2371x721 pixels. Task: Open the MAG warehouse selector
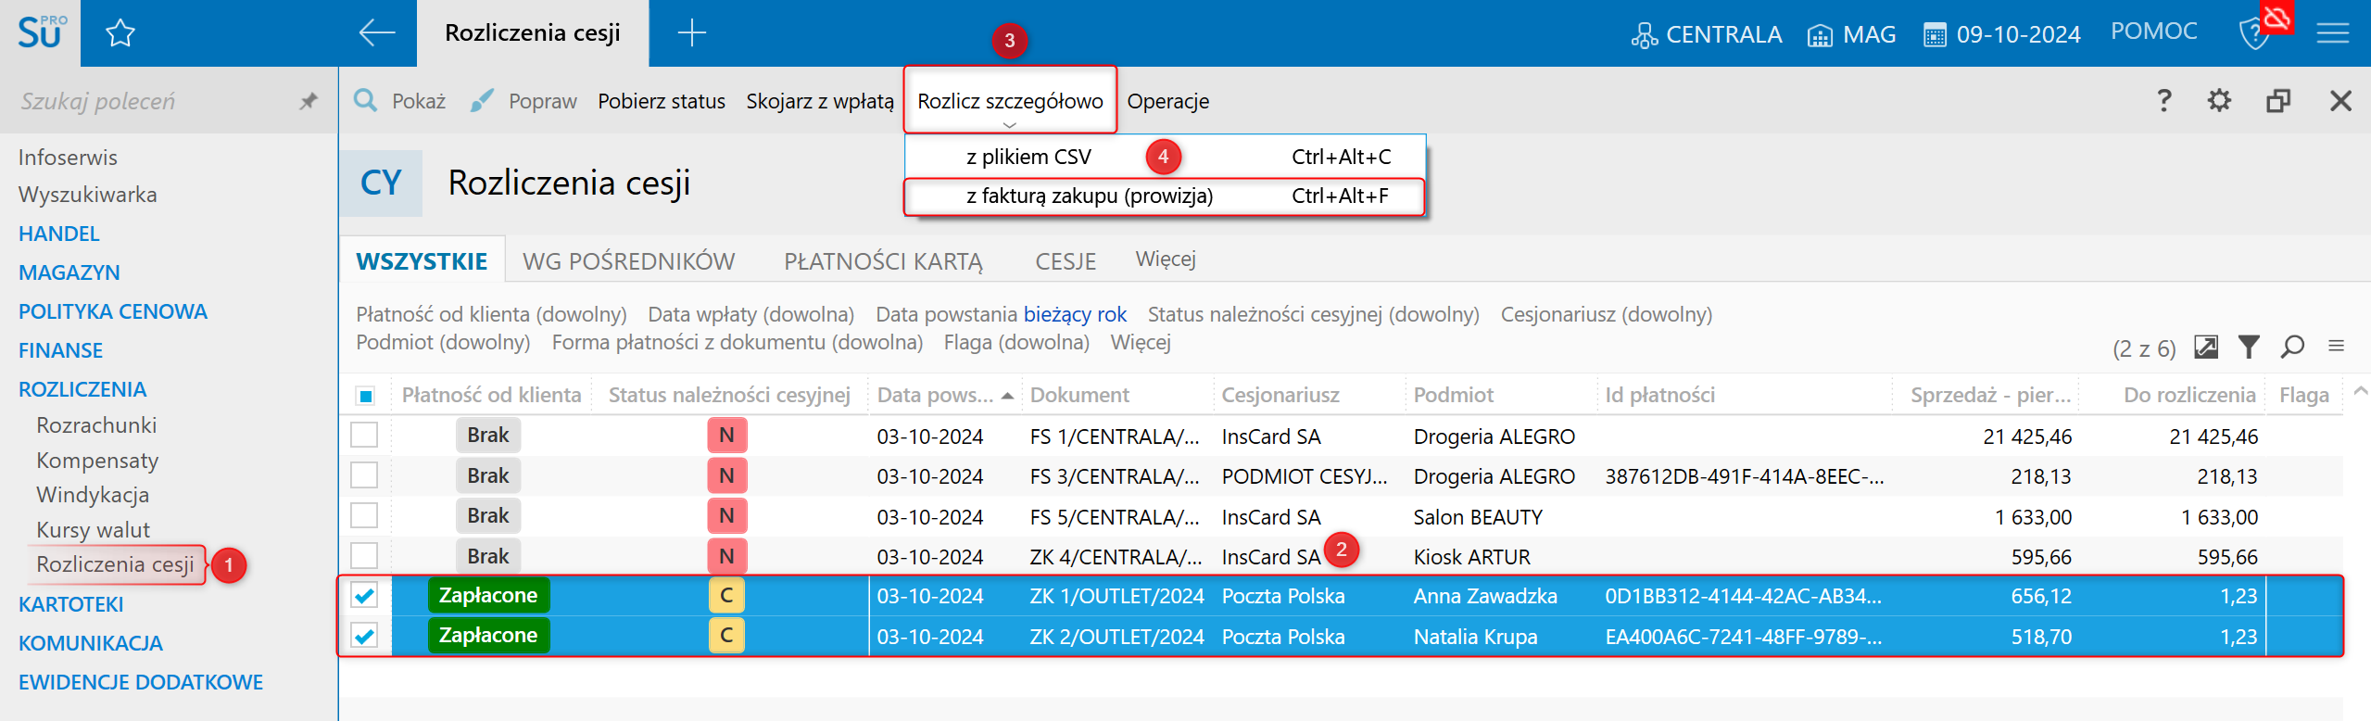(x=1851, y=35)
